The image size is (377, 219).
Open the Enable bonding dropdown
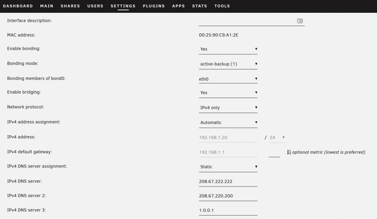(228, 49)
